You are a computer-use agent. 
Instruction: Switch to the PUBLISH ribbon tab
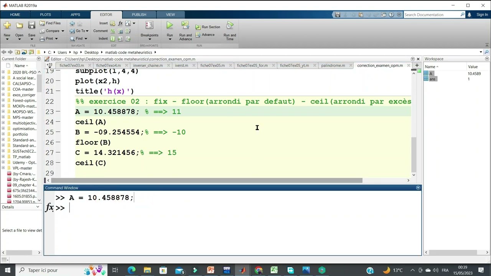[x=139, y=15]
